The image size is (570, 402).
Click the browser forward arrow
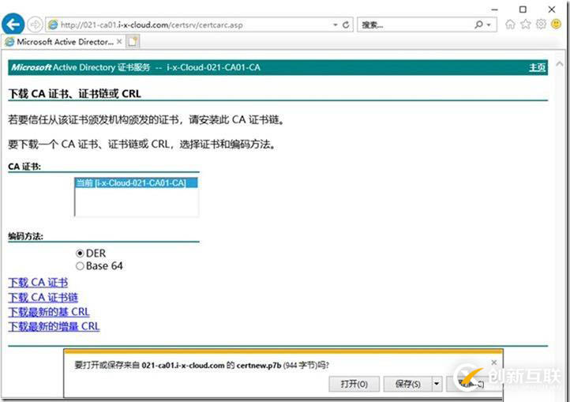point(35,24)
